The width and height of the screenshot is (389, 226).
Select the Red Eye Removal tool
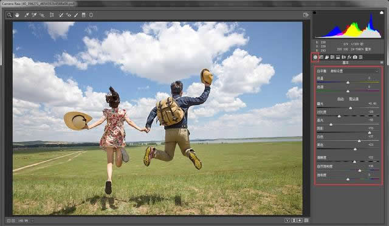click(69, 15)
